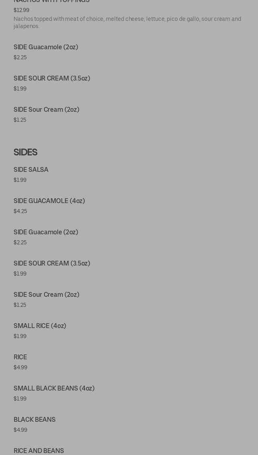Add the SMALL RICE (4oz) item
This screenshot has height=455, width=258.
(x=40, y=326)
